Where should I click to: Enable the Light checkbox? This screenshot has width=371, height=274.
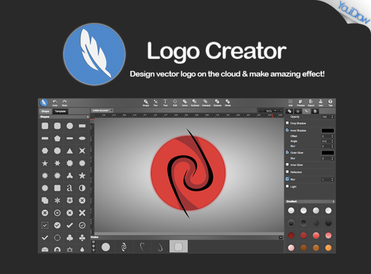click(287, 186)
